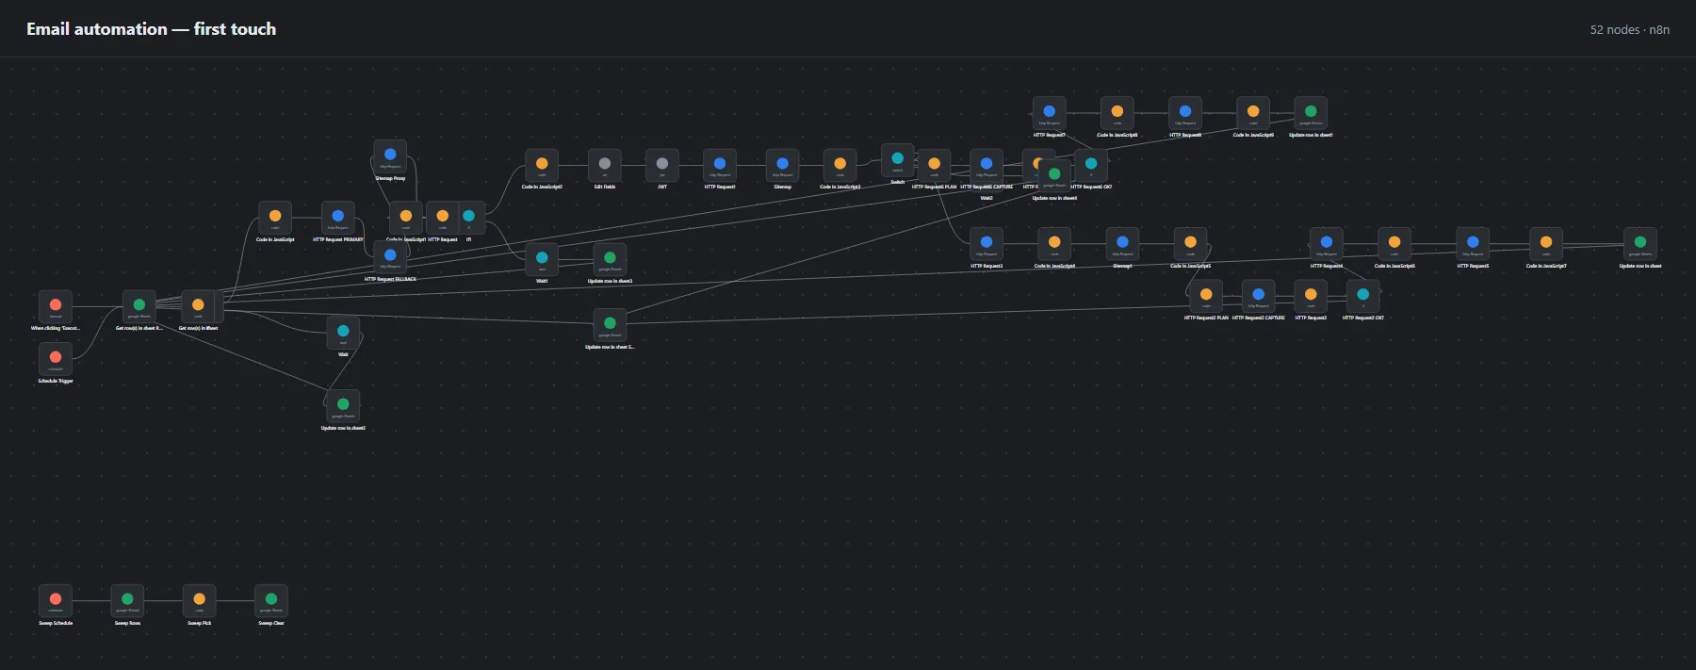Select the Sweep Schedule trigger node

(x=56, y=602)
